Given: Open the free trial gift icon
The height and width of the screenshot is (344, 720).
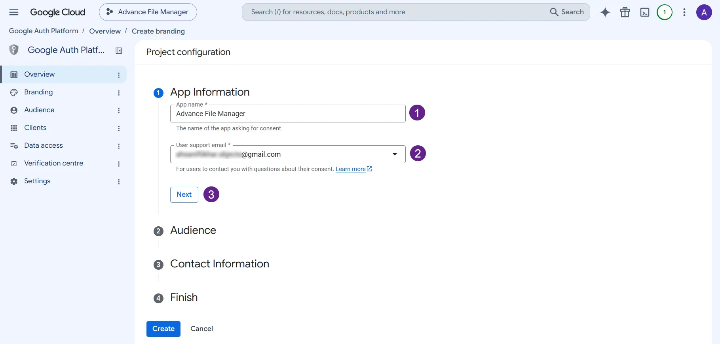Looking at the screenshot, I should point(625,12).
